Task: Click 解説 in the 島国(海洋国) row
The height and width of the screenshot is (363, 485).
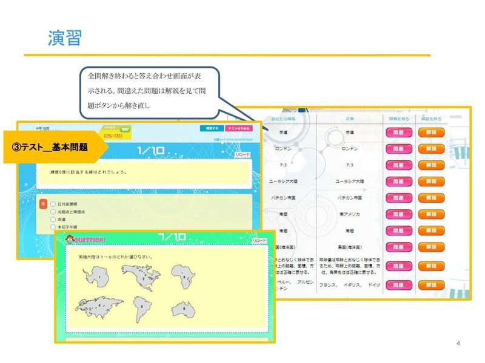Action: [431, 247]
